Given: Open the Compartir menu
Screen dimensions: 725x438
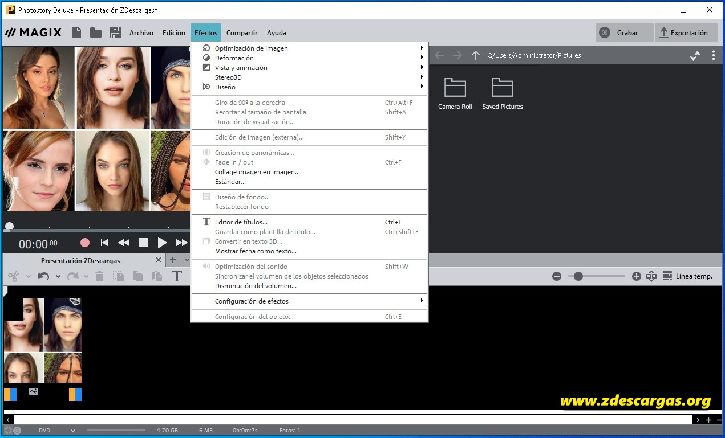Looking at the screenshot, I should pos(242,33).
